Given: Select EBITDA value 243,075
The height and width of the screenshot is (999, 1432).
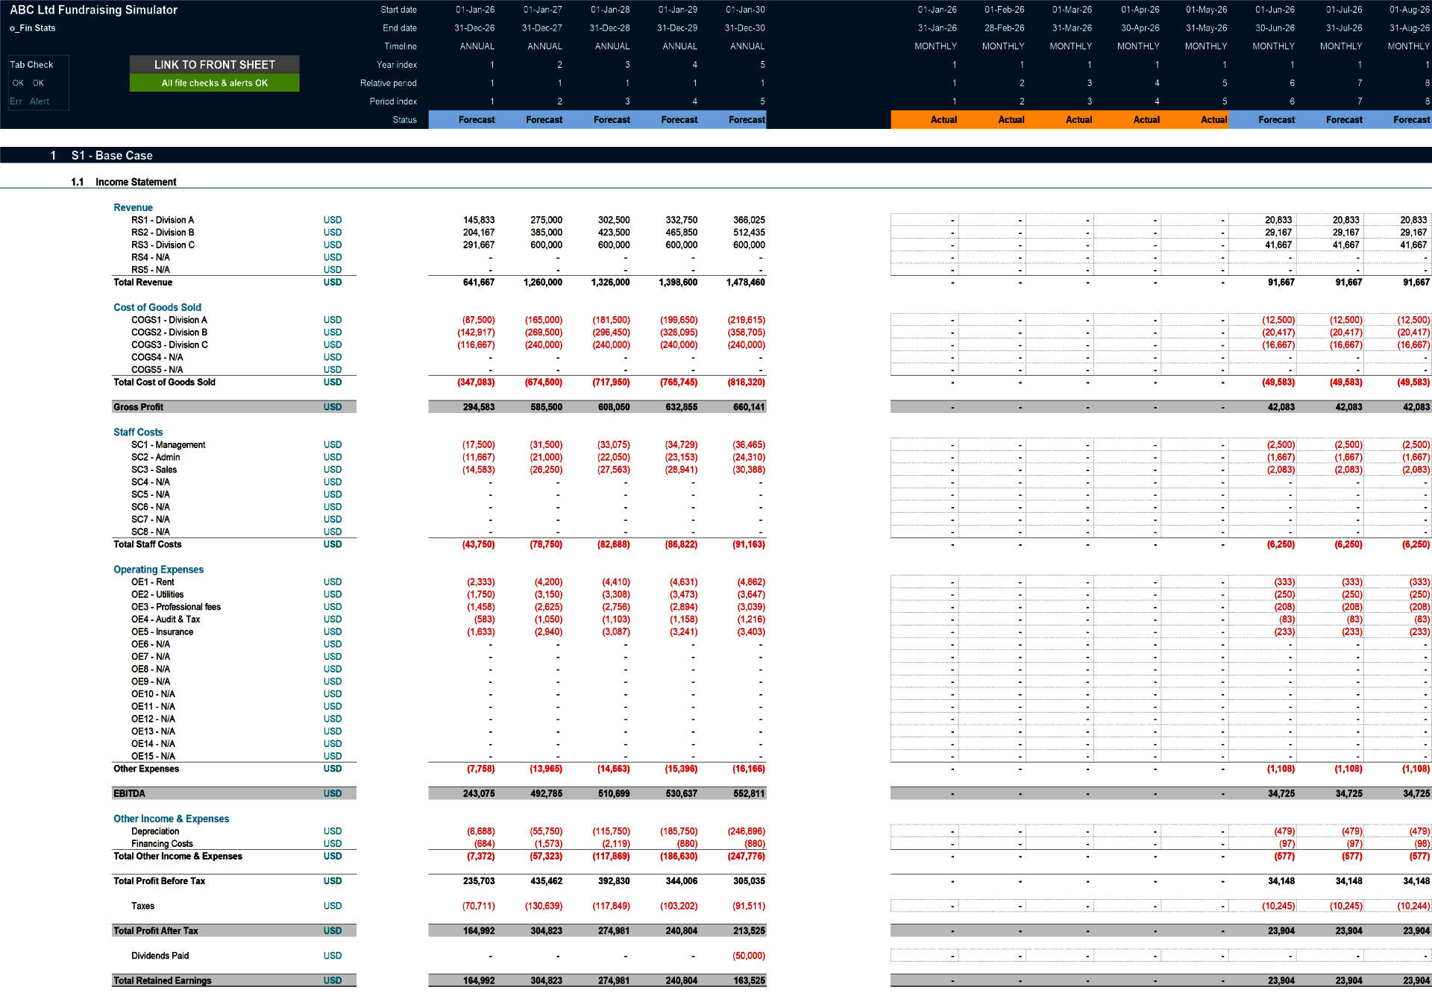Looking at the screenshot, I should point(478,794).
